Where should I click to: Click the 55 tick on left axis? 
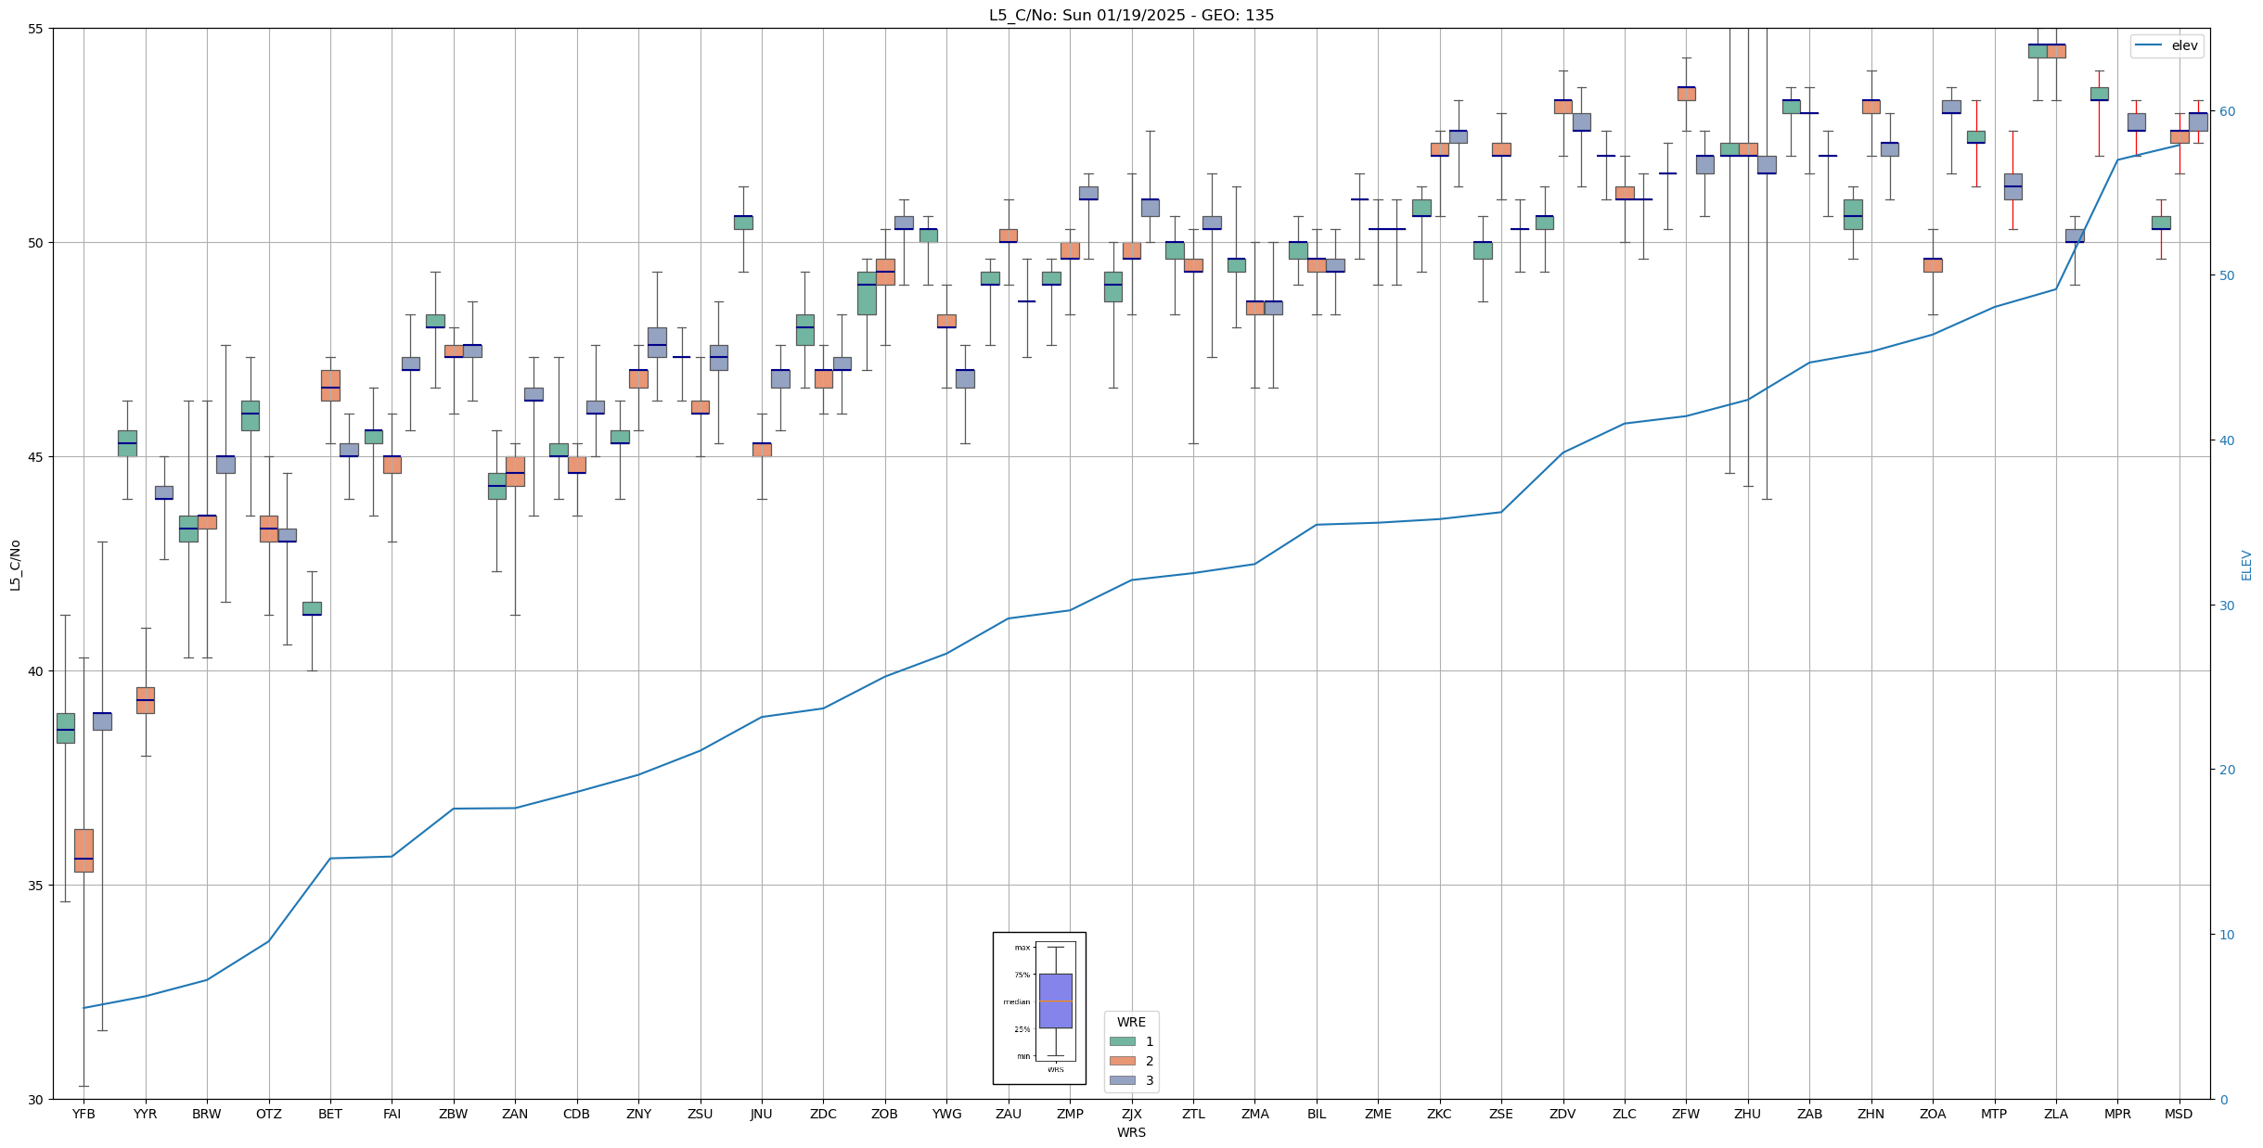click(x=36, y=29)
